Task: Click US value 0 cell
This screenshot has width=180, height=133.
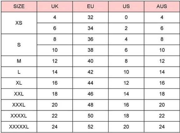Action: [x=126, y=17]
